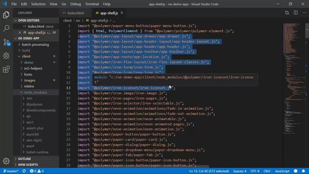Click the editor vertical scrollbar thumb

click(307, 30)
